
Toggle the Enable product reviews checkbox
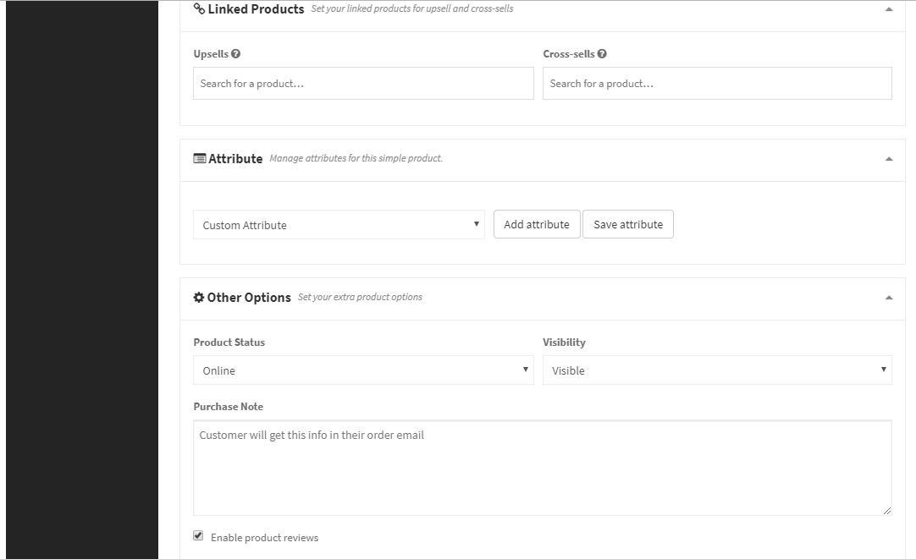(198, 535)
